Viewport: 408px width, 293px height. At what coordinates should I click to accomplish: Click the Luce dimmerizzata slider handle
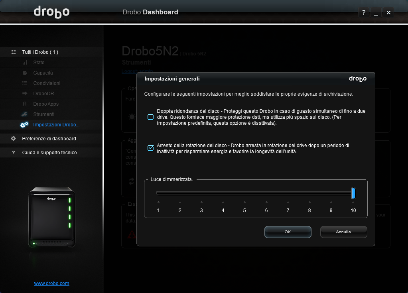coord(353,193)
